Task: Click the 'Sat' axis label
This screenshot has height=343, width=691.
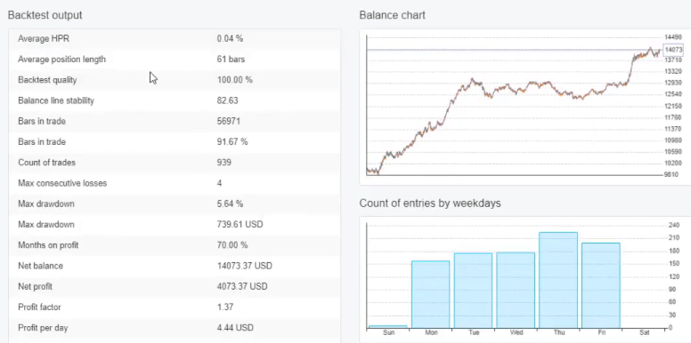Action: (644, 333)
